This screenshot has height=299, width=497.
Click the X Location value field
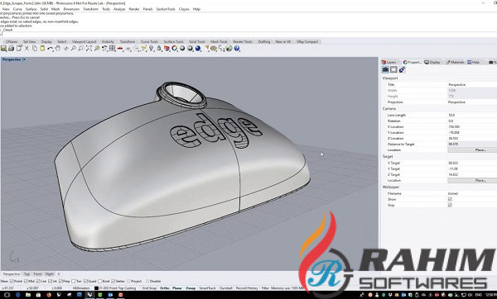pyautogui.click(x=472, y=126)
